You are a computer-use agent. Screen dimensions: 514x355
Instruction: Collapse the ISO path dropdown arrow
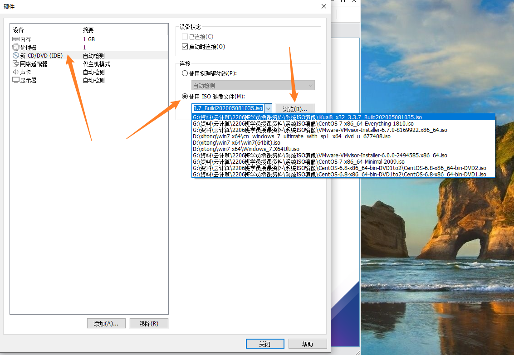(268, 109)
